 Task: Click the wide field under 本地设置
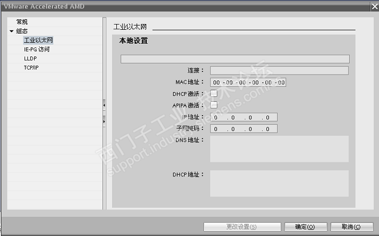(x=235, y=59)
